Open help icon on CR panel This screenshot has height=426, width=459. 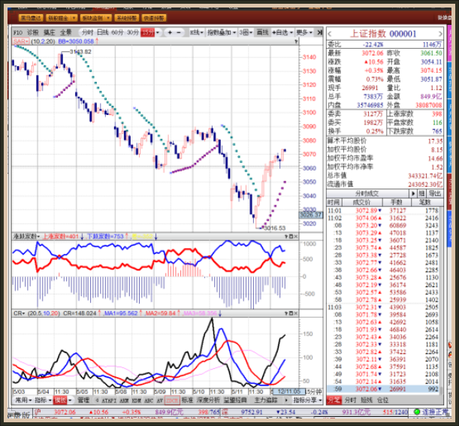click(286, 313)
